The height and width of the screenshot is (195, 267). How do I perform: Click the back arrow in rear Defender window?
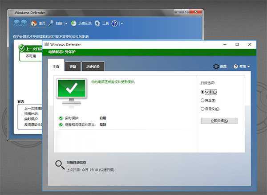[x=16, y=23]
